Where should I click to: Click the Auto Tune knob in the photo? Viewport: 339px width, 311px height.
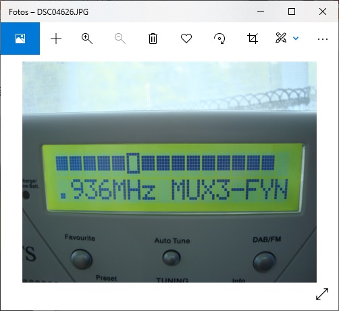[172, 257]
